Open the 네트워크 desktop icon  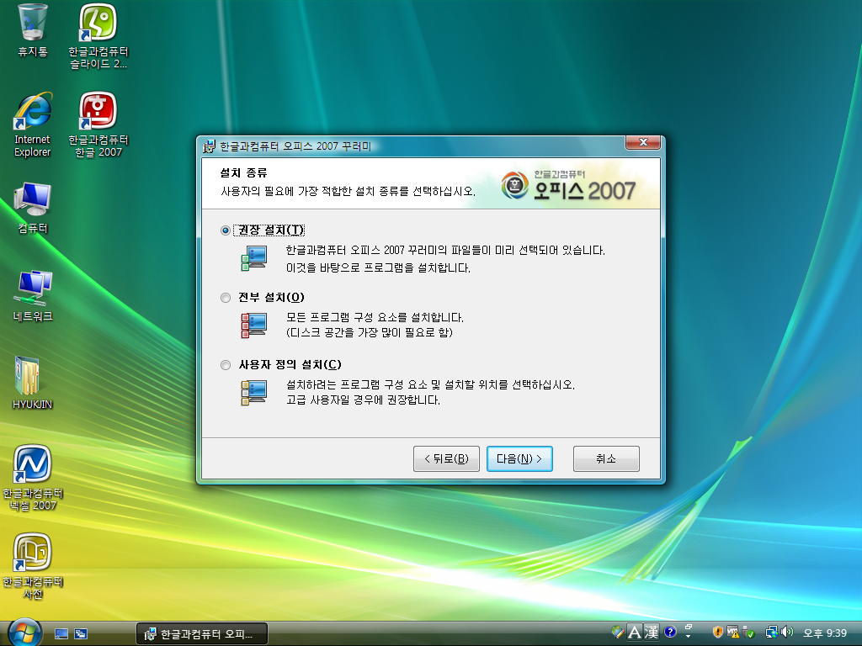pos(33,297)
